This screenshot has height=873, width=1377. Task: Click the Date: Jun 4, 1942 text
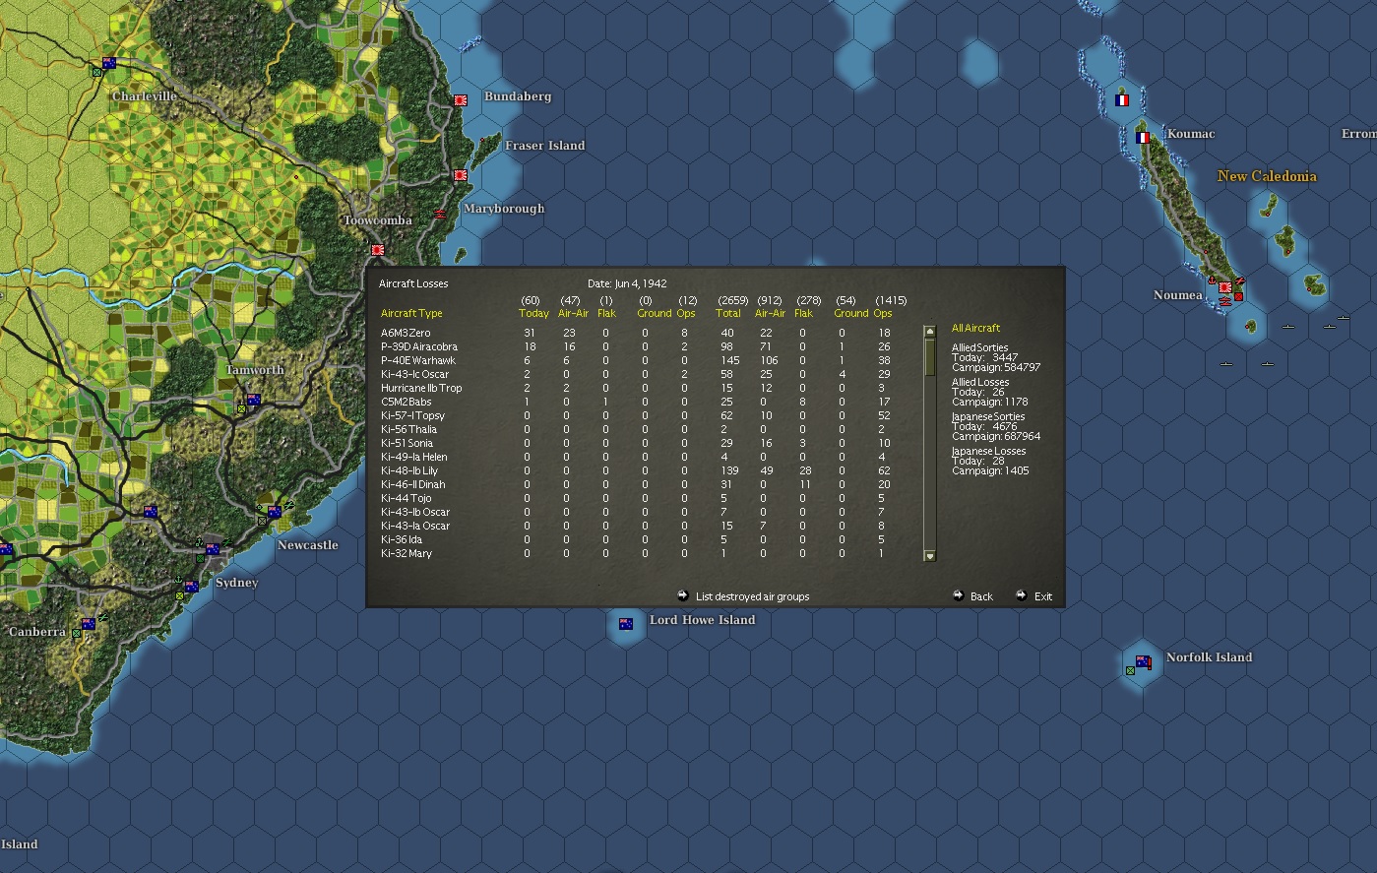[x=627, y=283]
